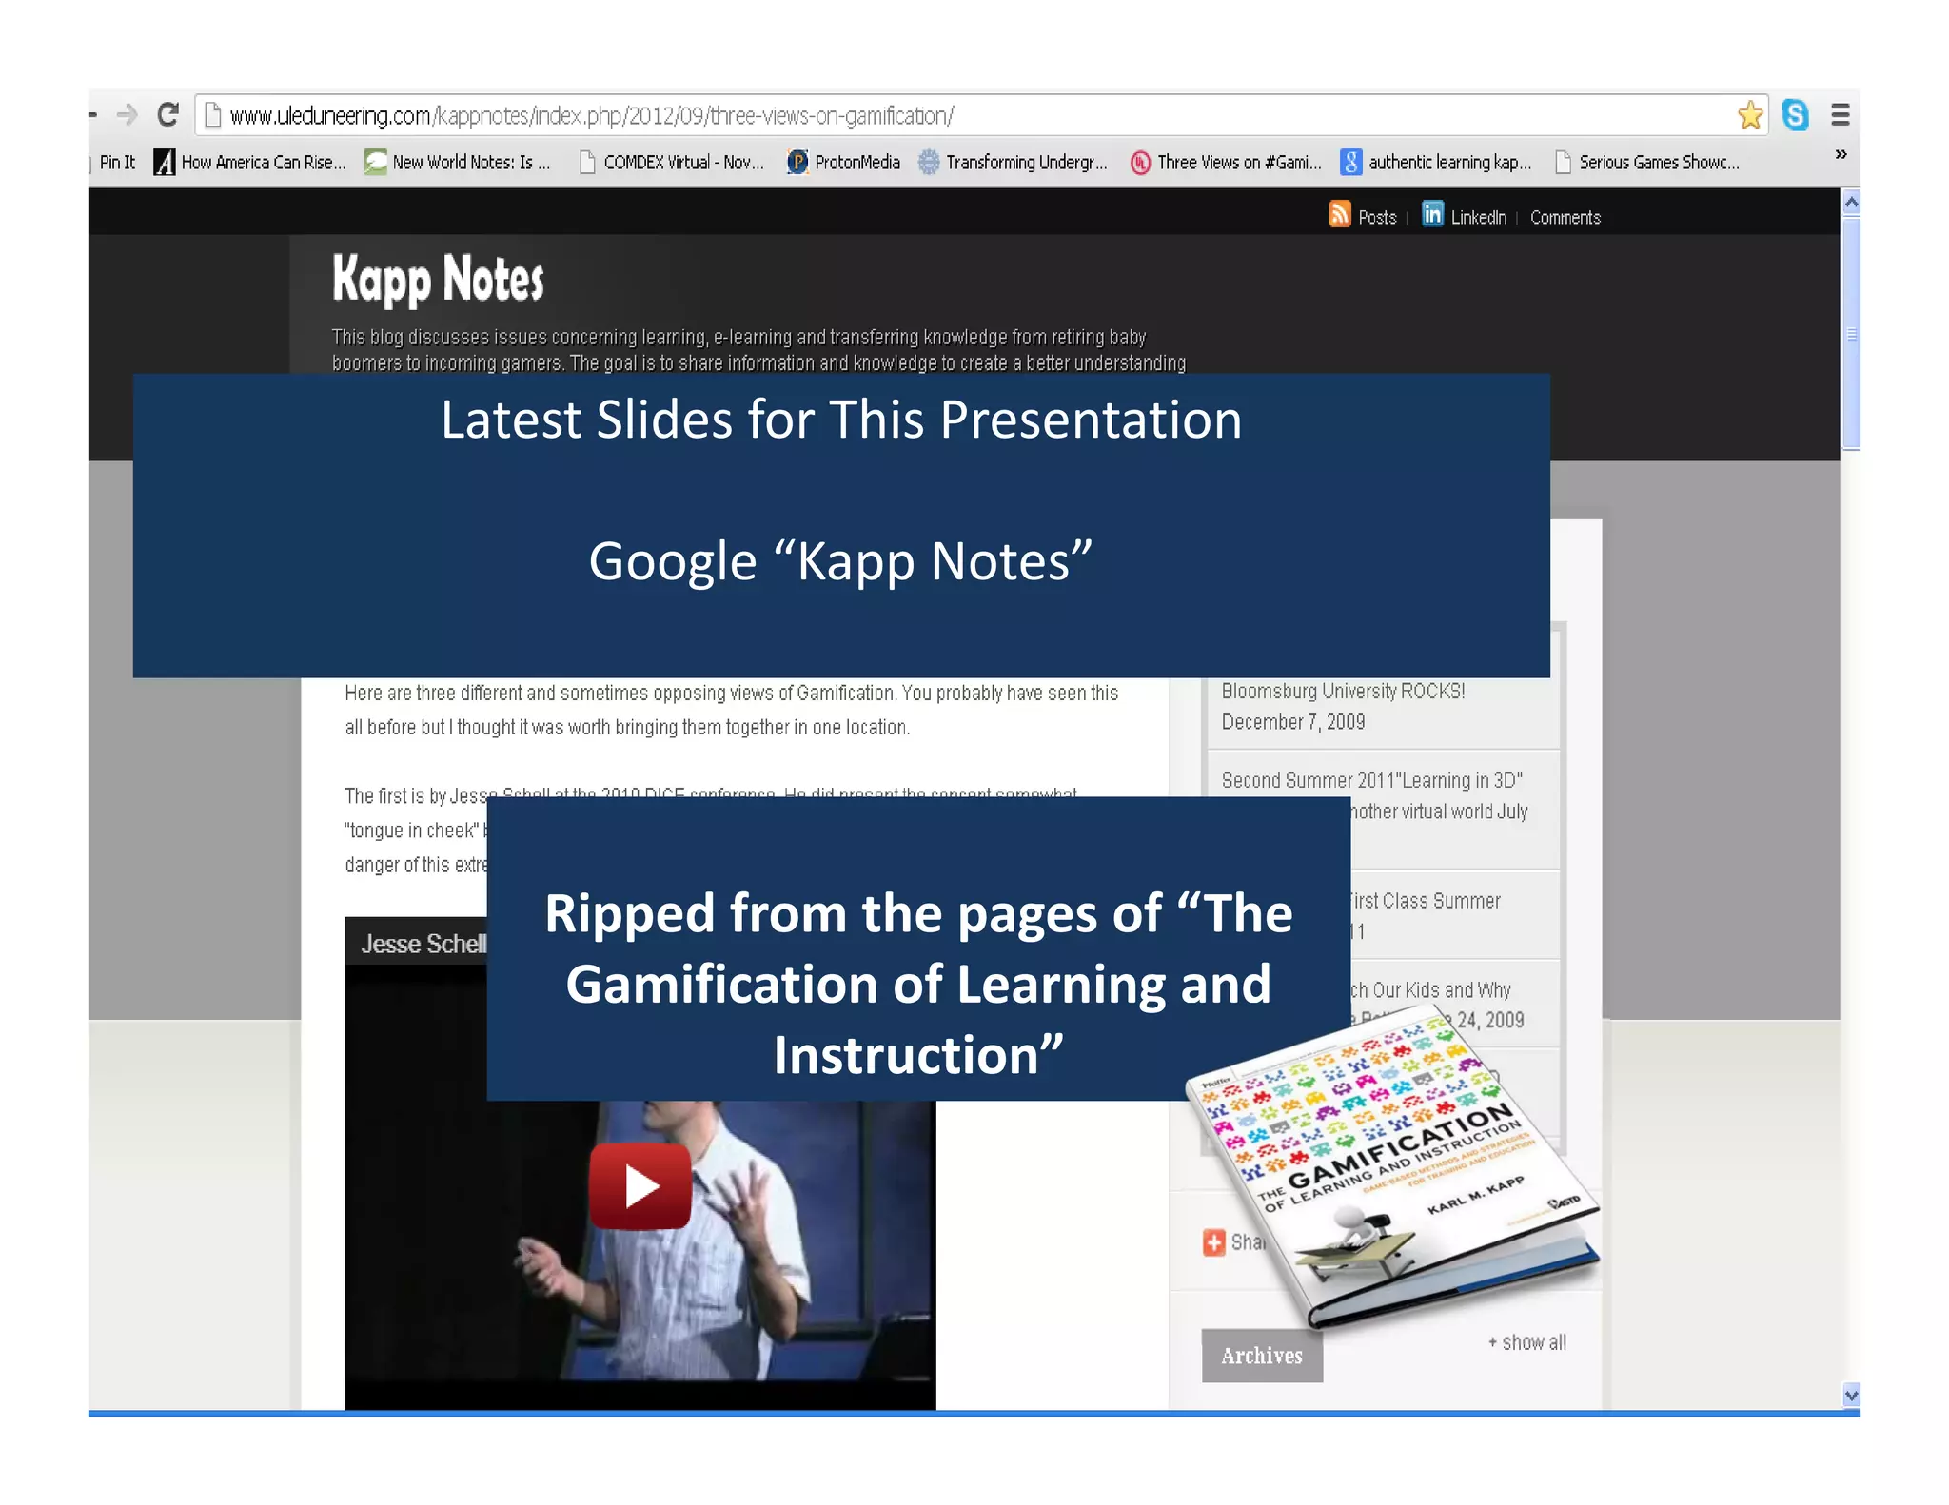Click the red Share plus icon
Viewport: 1949px width, 1505px height.
coord(1213,1242)
